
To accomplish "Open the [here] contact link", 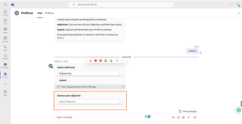I will click(x=60, y=38).
